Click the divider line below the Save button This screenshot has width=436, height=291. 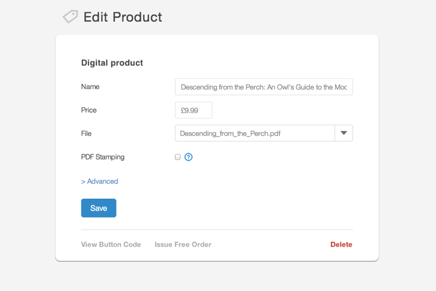click(x=217, y=230)
